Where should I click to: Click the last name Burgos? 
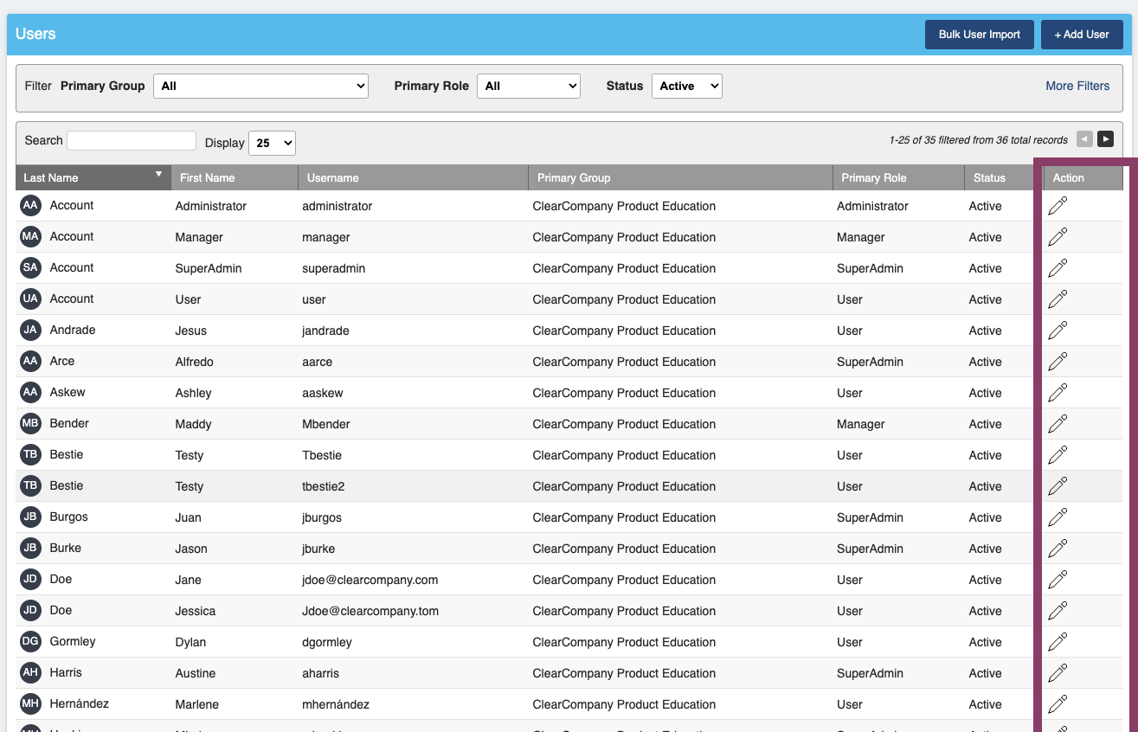pos(69,517)
